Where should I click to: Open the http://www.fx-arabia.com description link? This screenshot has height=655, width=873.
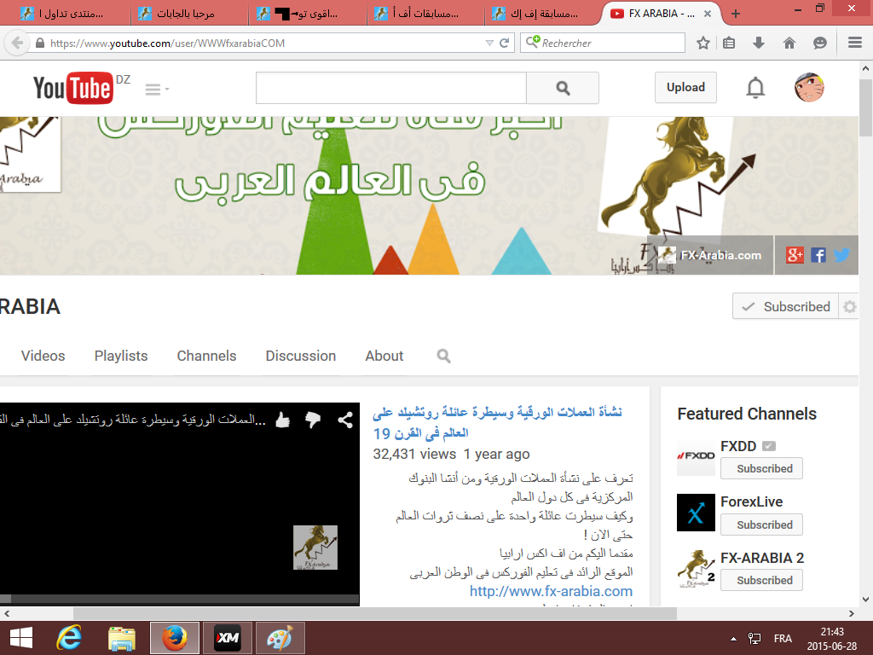[x=551, y=591]
